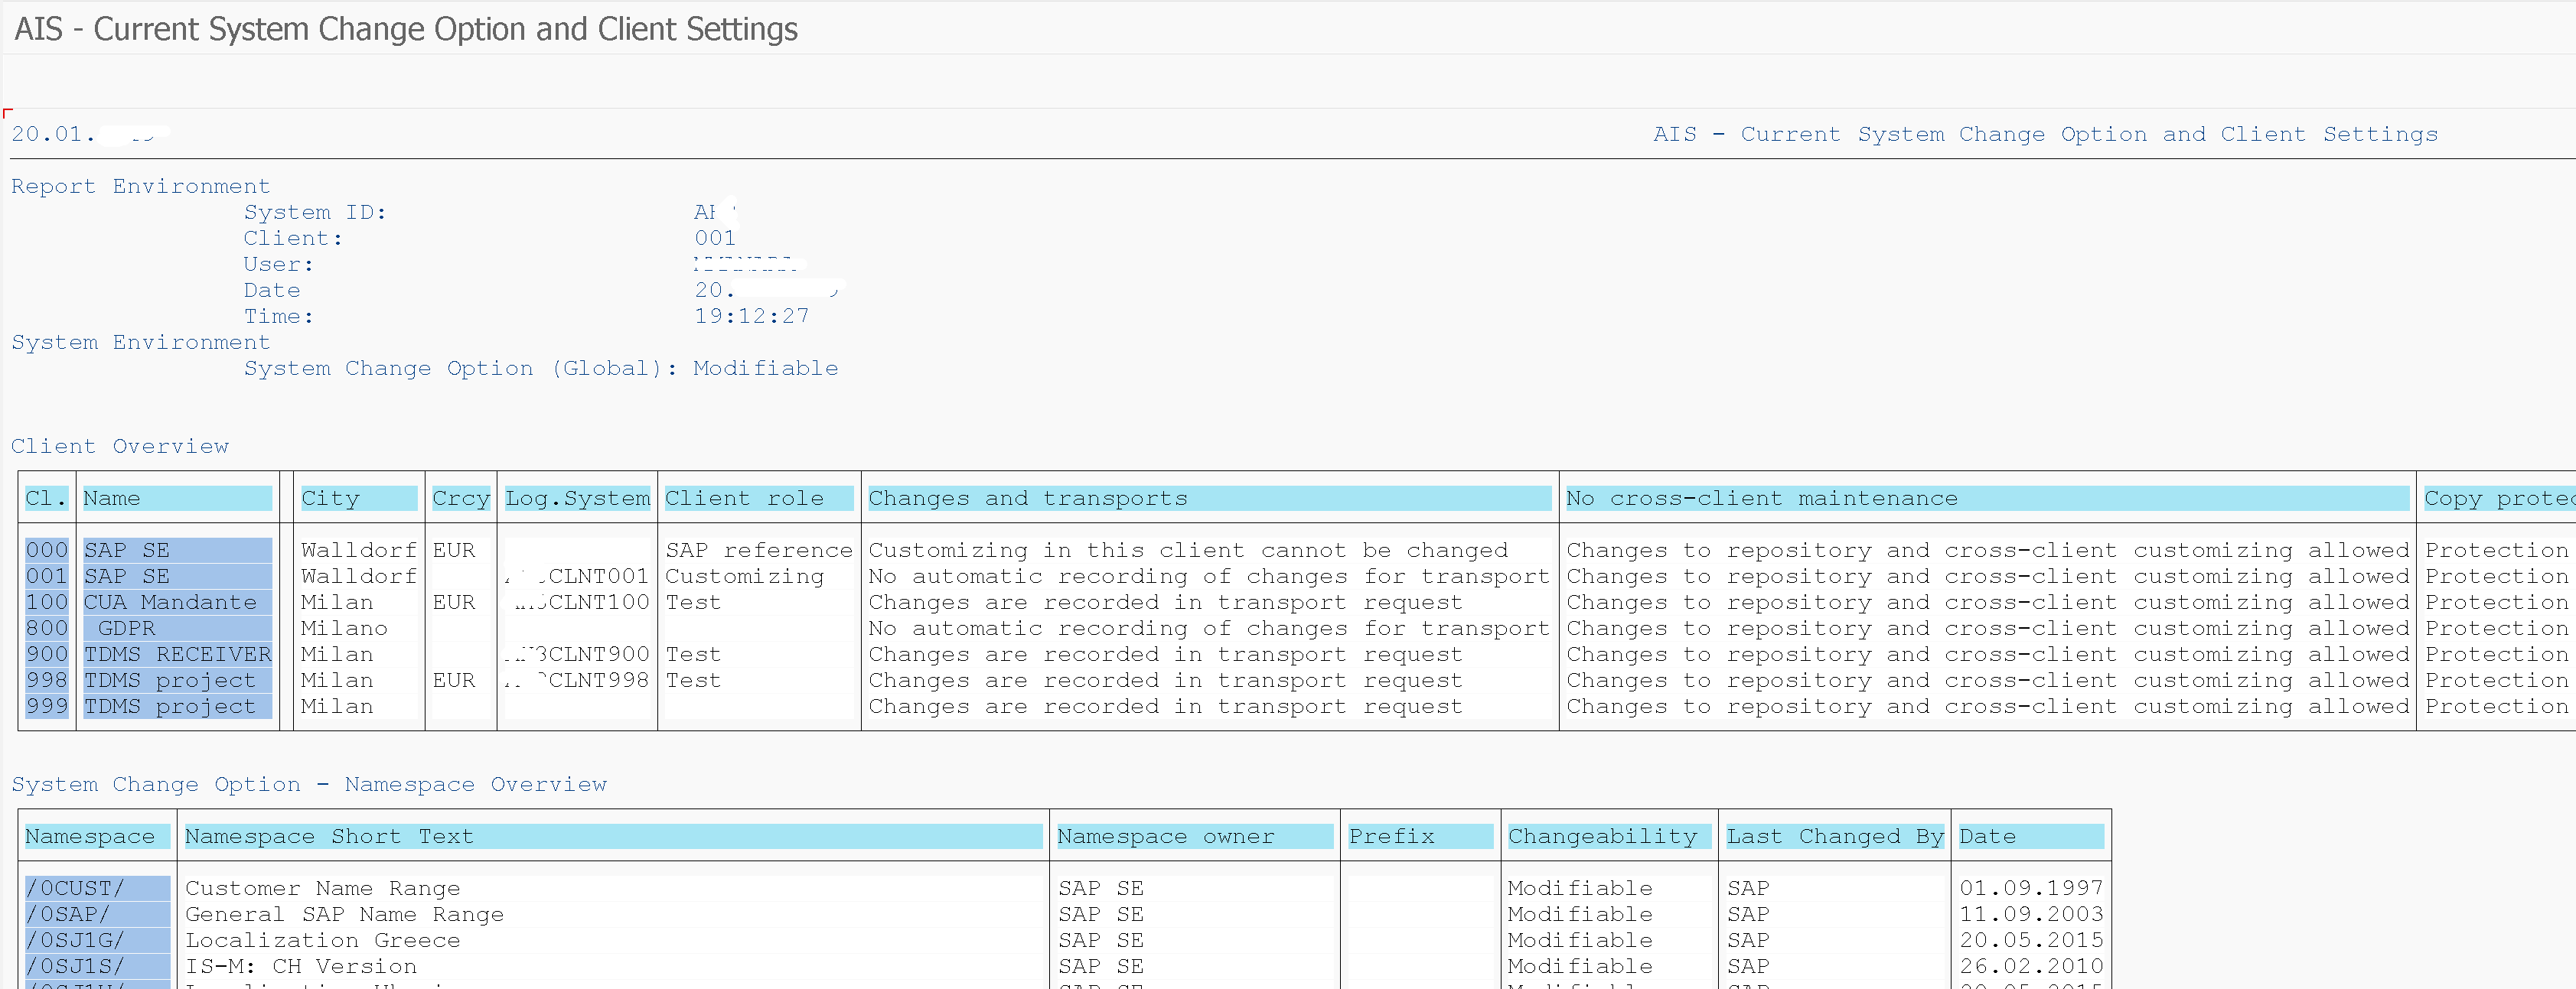Select the /0SJ1S/ namespace row

pos(97,966)
